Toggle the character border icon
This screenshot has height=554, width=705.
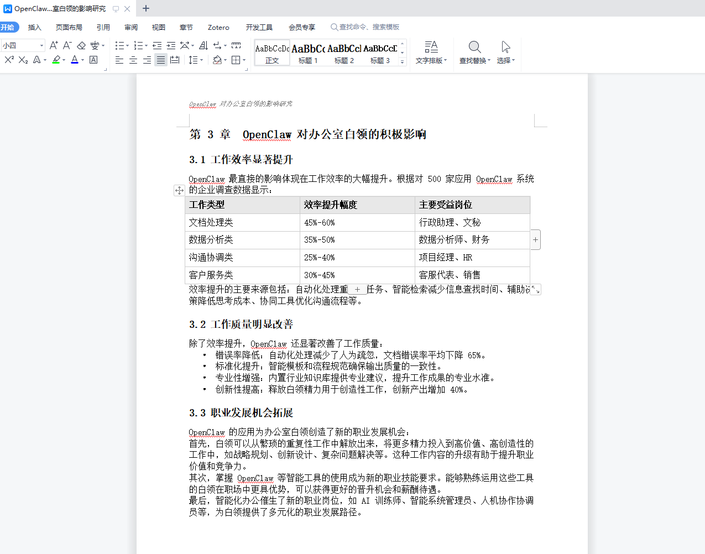93,60
